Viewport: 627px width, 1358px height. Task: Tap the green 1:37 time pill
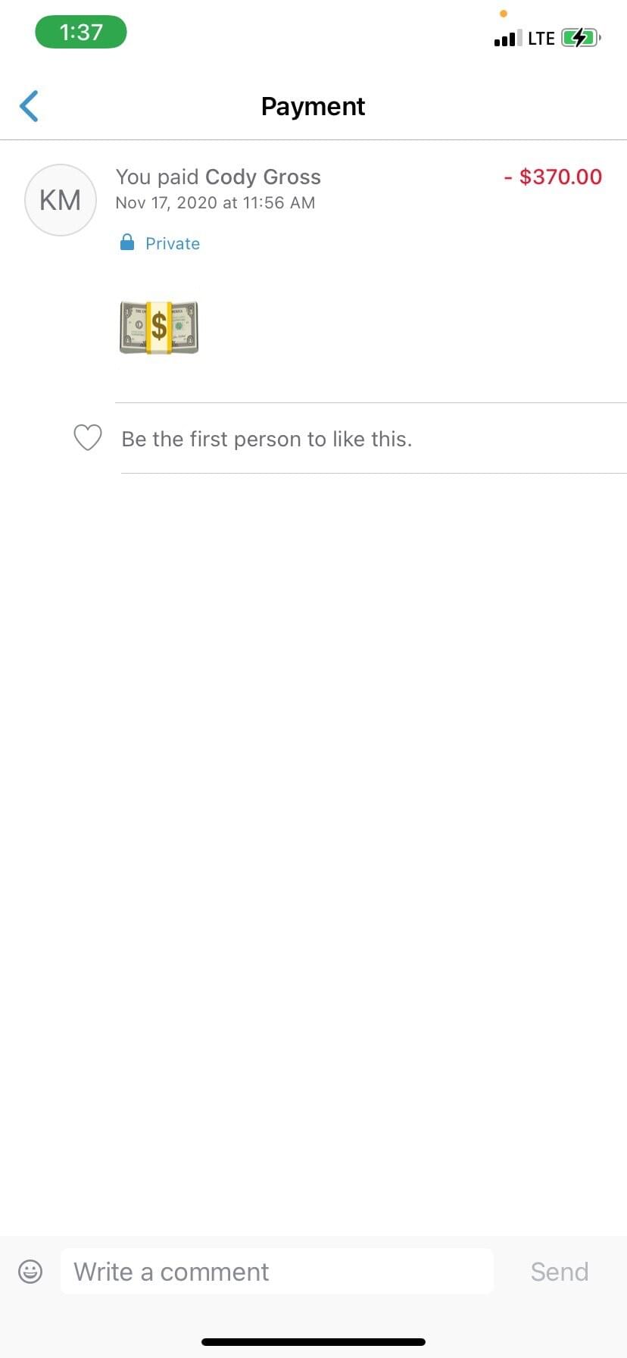point(81,32)
